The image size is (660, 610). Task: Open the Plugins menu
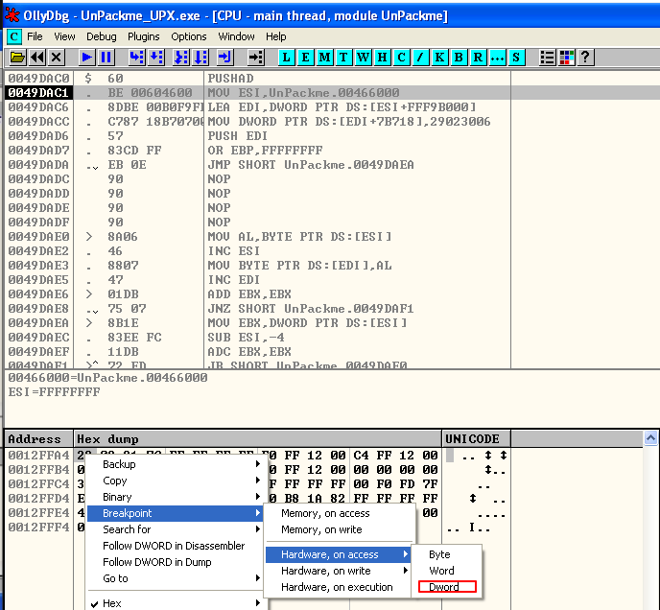144,37
